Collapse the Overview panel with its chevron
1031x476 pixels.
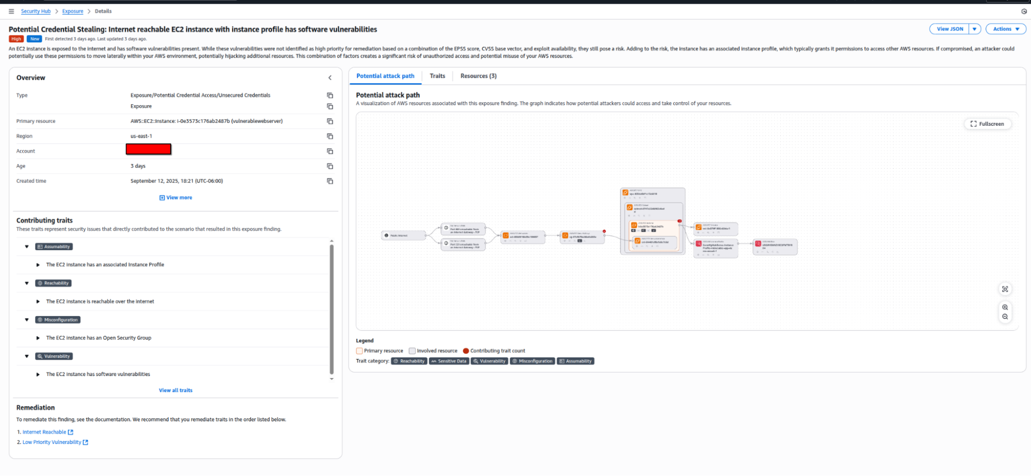click(330, 77)
